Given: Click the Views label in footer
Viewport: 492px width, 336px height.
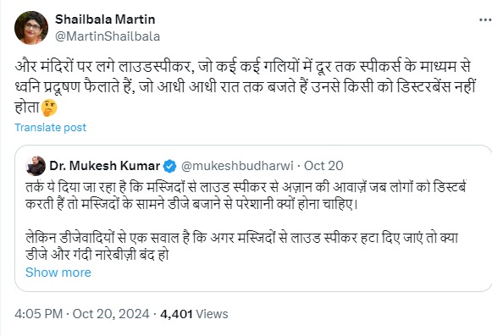Looking at the screenshot, I should pos(212,314).
